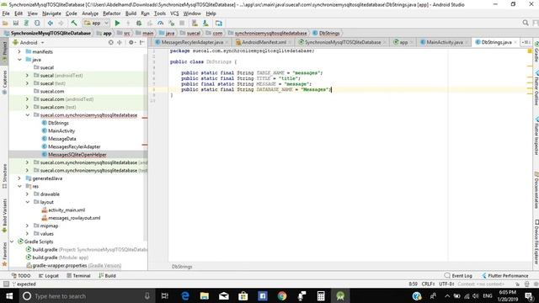The width and height of the screenshot is (539, 303).
Task: Expand the mipmap folder
Action: 27,226
